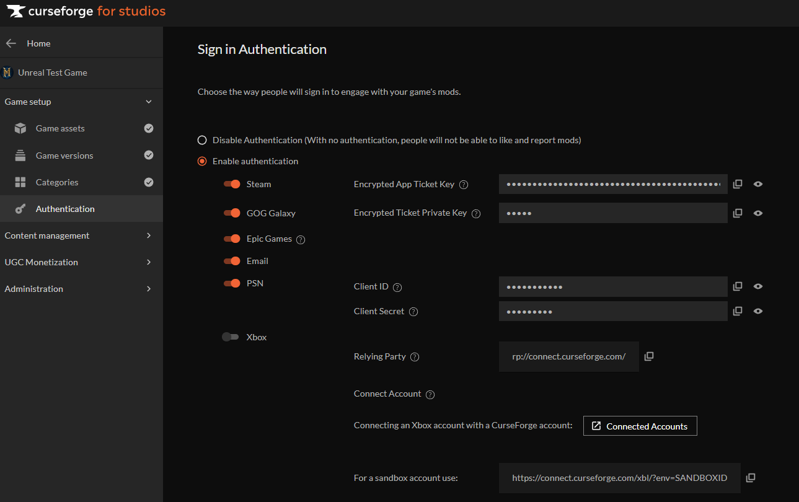Open help for Encrypted Ticket Private Key
The width and height of the screenshot is (799, 502).
tap(476, 214)
